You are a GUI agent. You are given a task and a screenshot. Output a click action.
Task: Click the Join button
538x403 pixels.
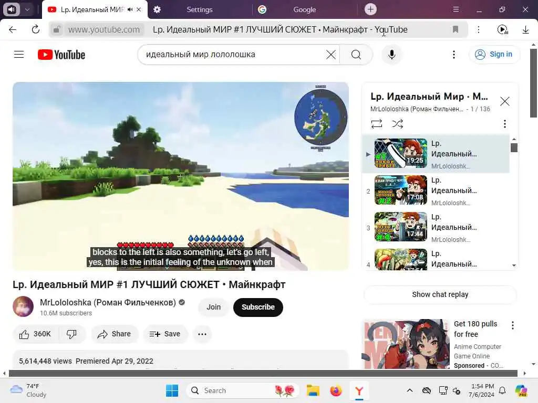tap(213, 307)
